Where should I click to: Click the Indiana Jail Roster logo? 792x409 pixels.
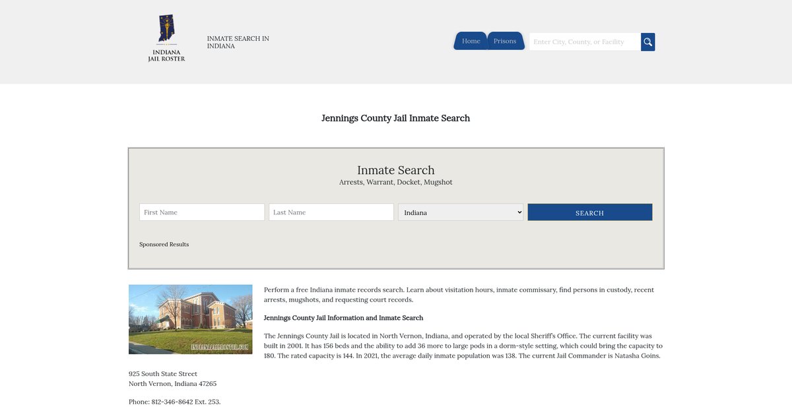pyautogui.click(x=166, y=38)
